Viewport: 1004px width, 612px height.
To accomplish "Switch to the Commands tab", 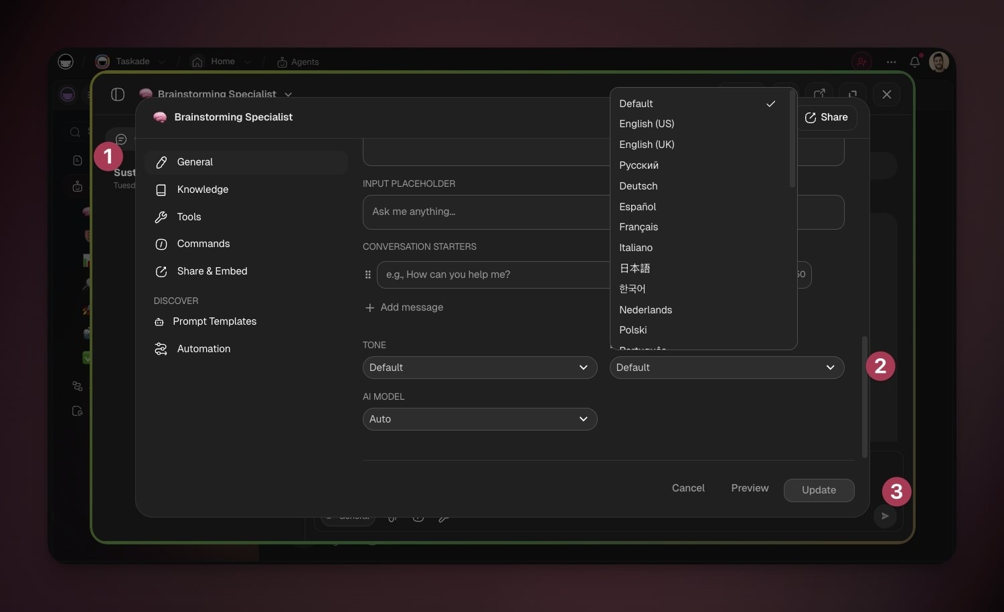I will click(x=203, y=244).
